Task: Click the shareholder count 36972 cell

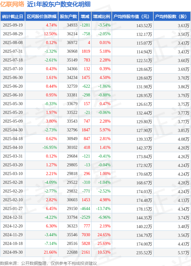Action: (x=72, y=43)
